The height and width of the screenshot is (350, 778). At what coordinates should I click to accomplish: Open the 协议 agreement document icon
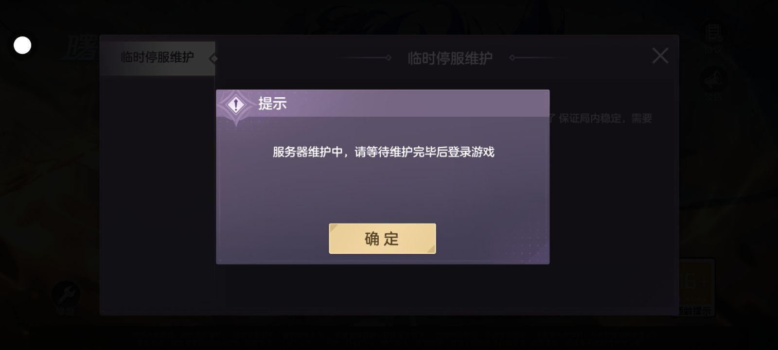tap(713, 32)
